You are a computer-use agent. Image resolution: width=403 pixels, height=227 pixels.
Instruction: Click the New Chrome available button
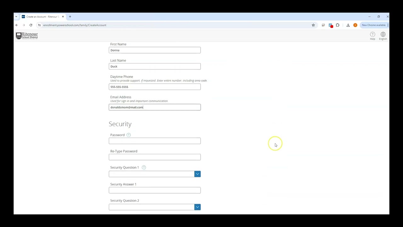[x=374, y=25]
